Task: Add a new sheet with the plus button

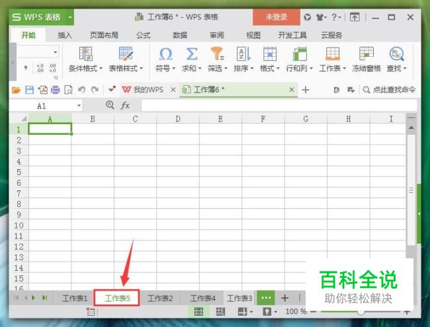Action: pos(285,298)
